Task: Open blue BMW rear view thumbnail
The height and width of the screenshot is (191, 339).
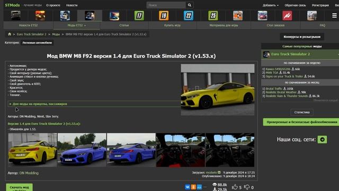Action: point(131,150)
